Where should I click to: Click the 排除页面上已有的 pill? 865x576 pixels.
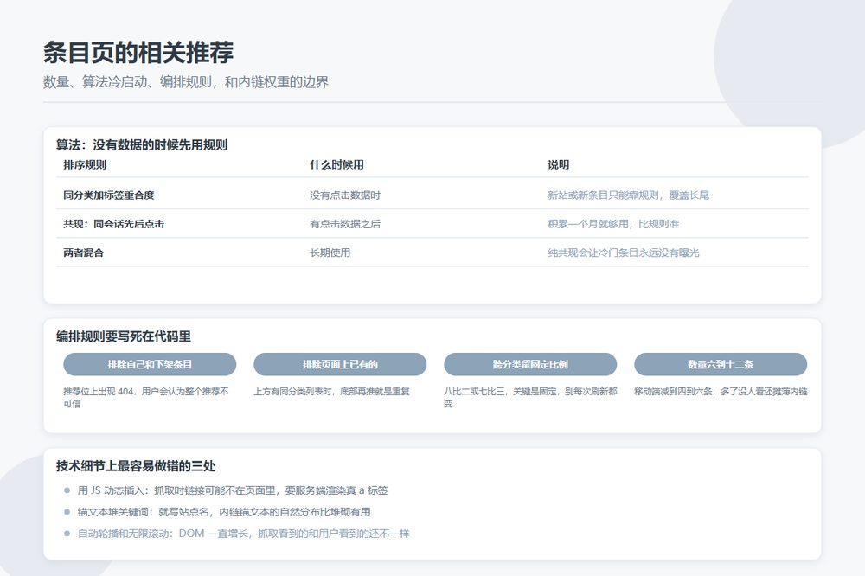(340, 364)
